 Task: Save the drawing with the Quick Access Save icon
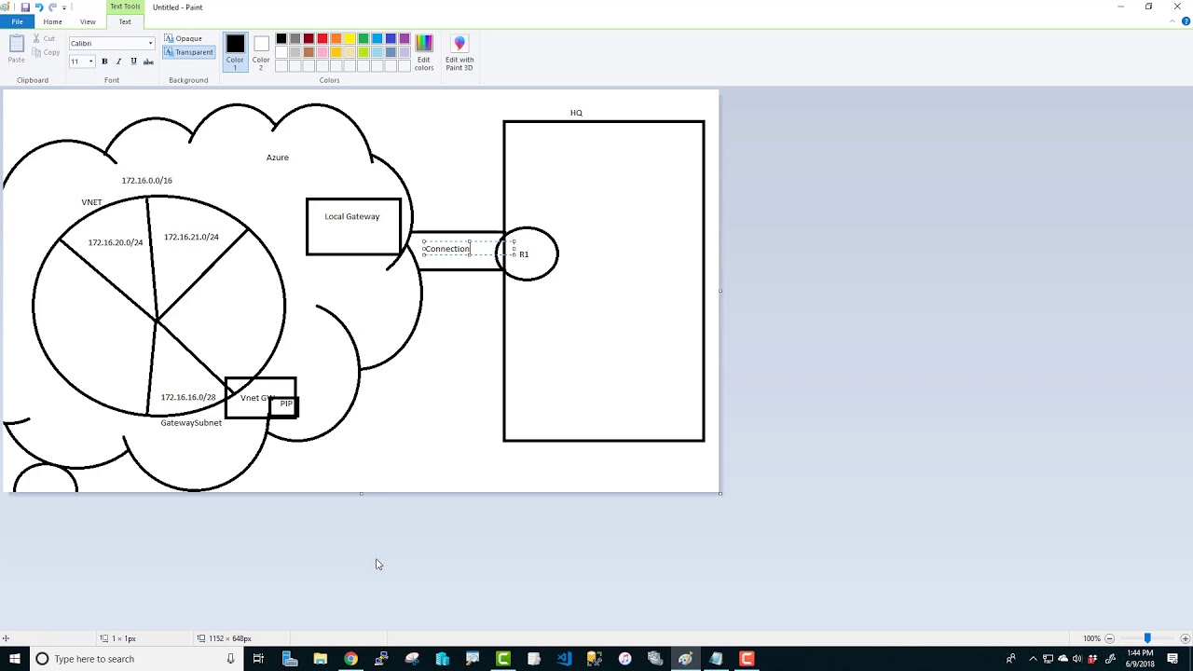[x=25, y=7]
